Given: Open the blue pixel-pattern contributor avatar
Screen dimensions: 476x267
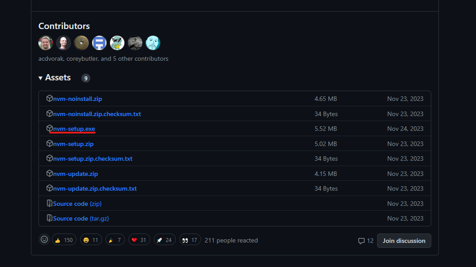Looking at the screenshot, I should (99, 43).
